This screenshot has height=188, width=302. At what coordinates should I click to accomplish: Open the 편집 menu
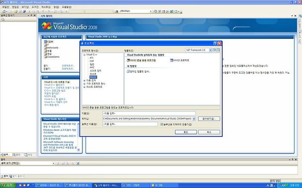click(x=16, y=7)
